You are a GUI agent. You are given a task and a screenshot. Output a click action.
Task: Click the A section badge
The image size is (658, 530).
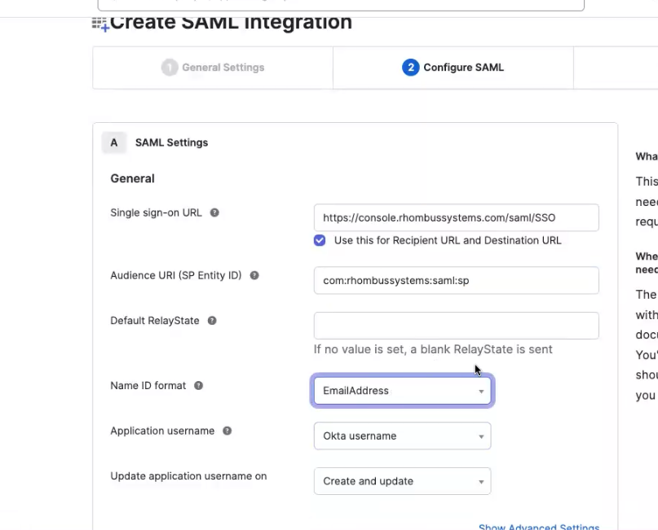pos(113,142)
